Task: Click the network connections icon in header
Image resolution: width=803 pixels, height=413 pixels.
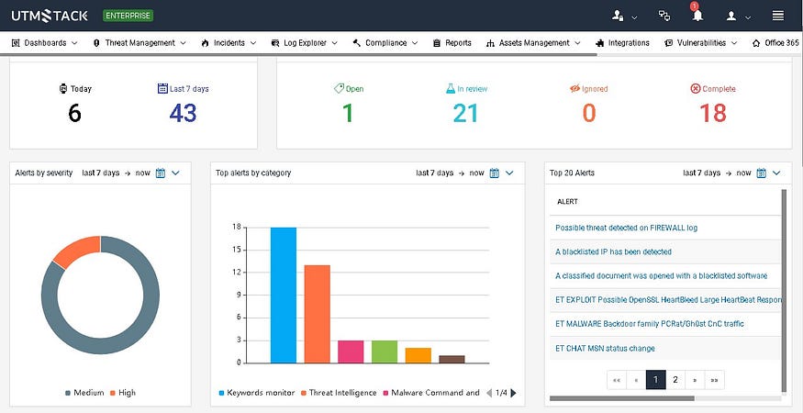Action: tap(664, 16)
